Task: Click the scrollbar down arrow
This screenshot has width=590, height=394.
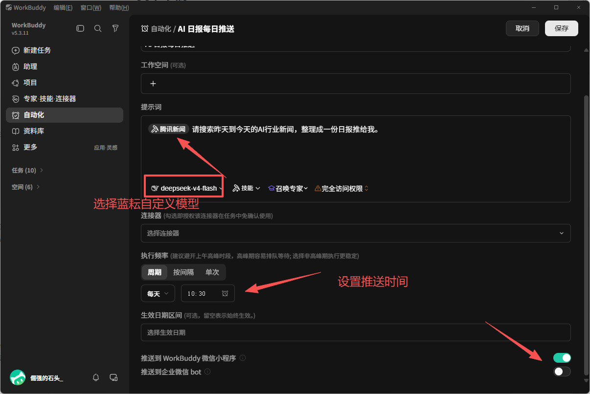Action: [x=587, y=380]
